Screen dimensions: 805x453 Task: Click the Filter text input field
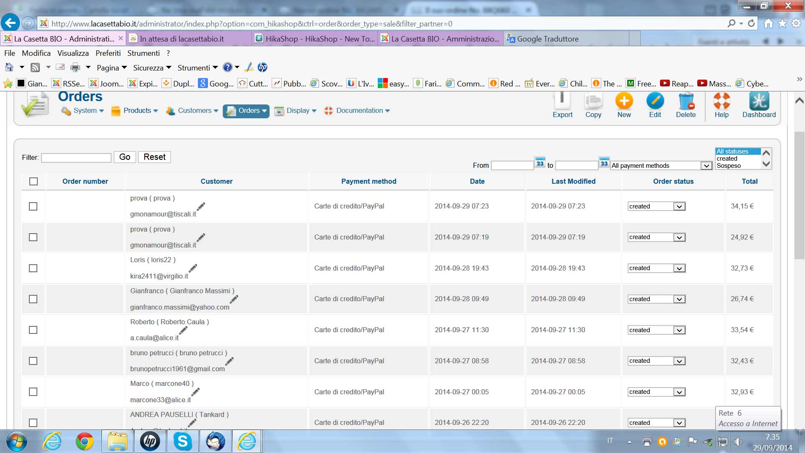pos(76,158)
